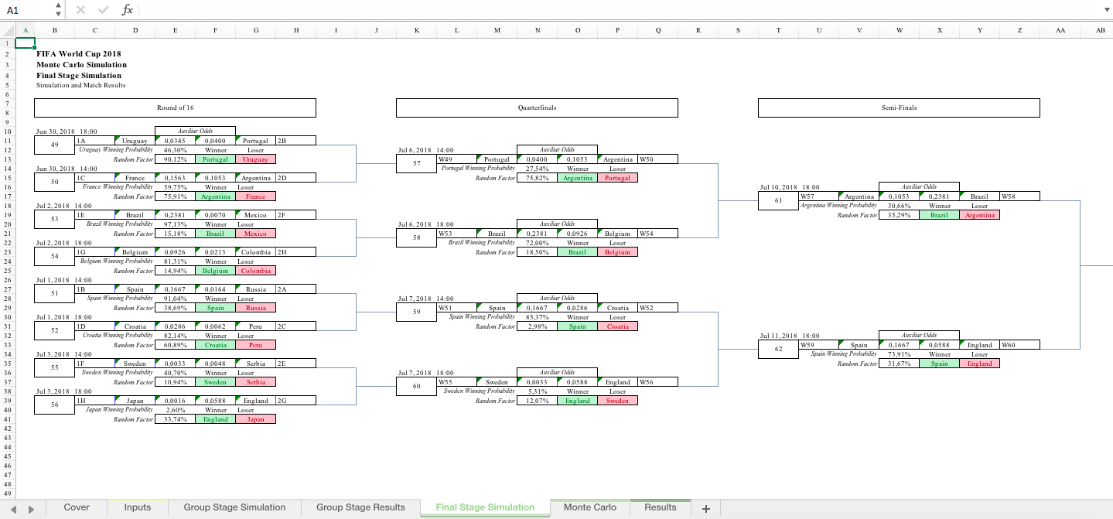The image size is (1113, 519).
Task: Click the Name Box showing A1
Action: click(27, 10)
